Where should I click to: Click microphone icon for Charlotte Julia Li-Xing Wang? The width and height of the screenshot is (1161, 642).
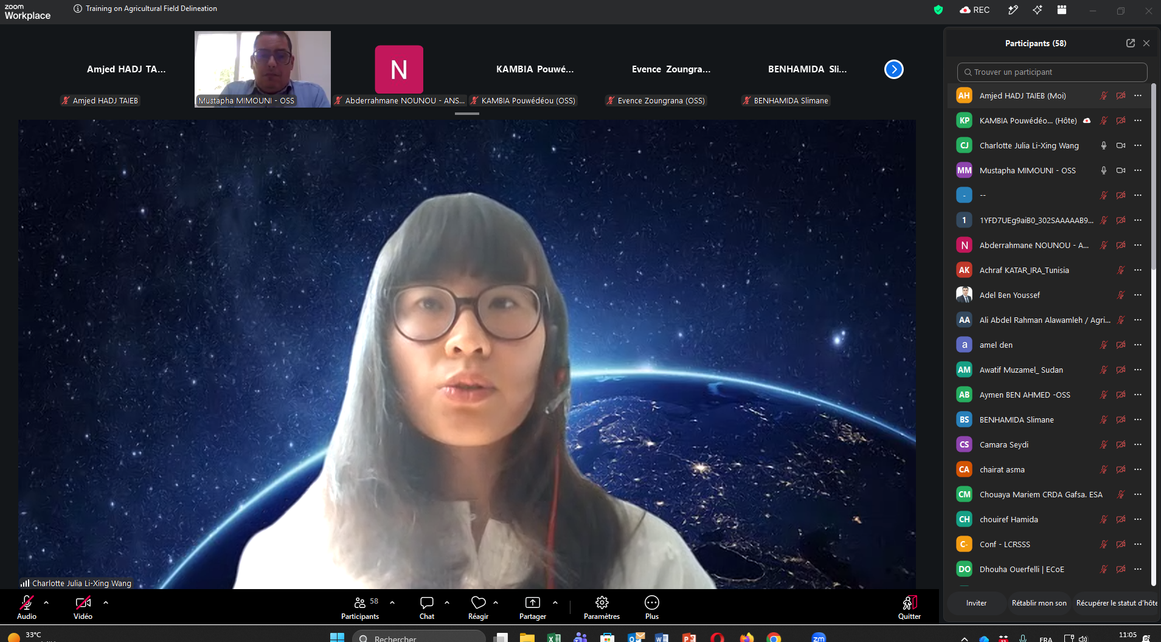pyautogui.click(x=1104, y=145)
